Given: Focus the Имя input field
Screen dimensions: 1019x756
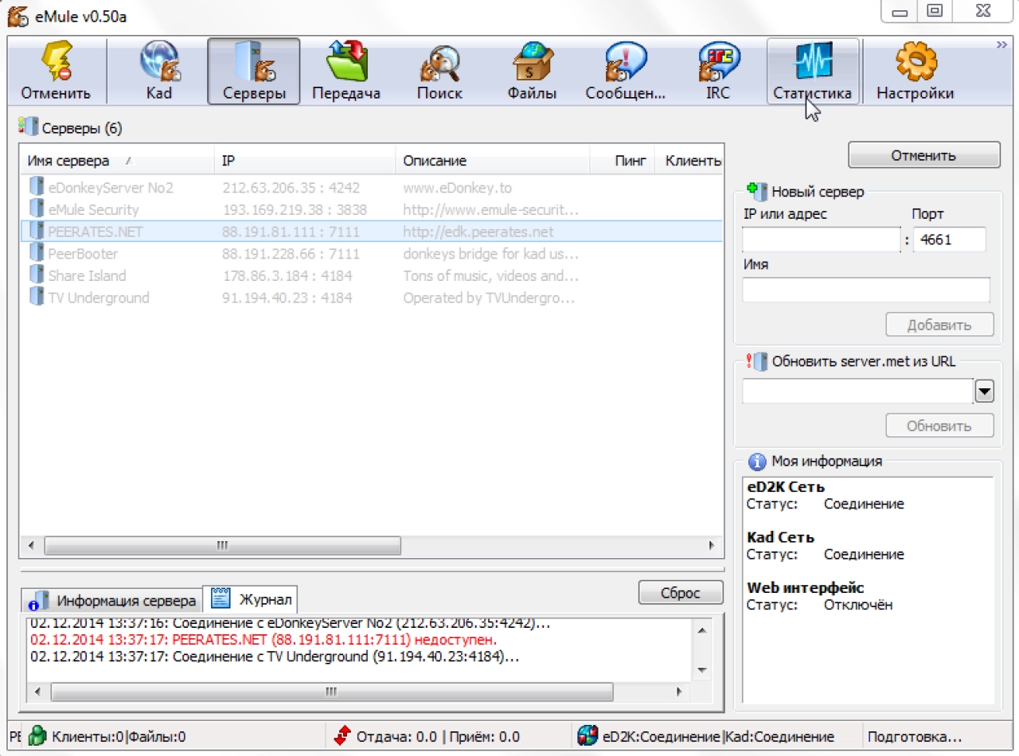Looking at the screenshot, I should [866, 290].
